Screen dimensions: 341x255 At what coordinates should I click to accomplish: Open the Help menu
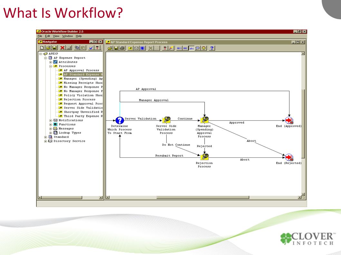tap(79, 36)
